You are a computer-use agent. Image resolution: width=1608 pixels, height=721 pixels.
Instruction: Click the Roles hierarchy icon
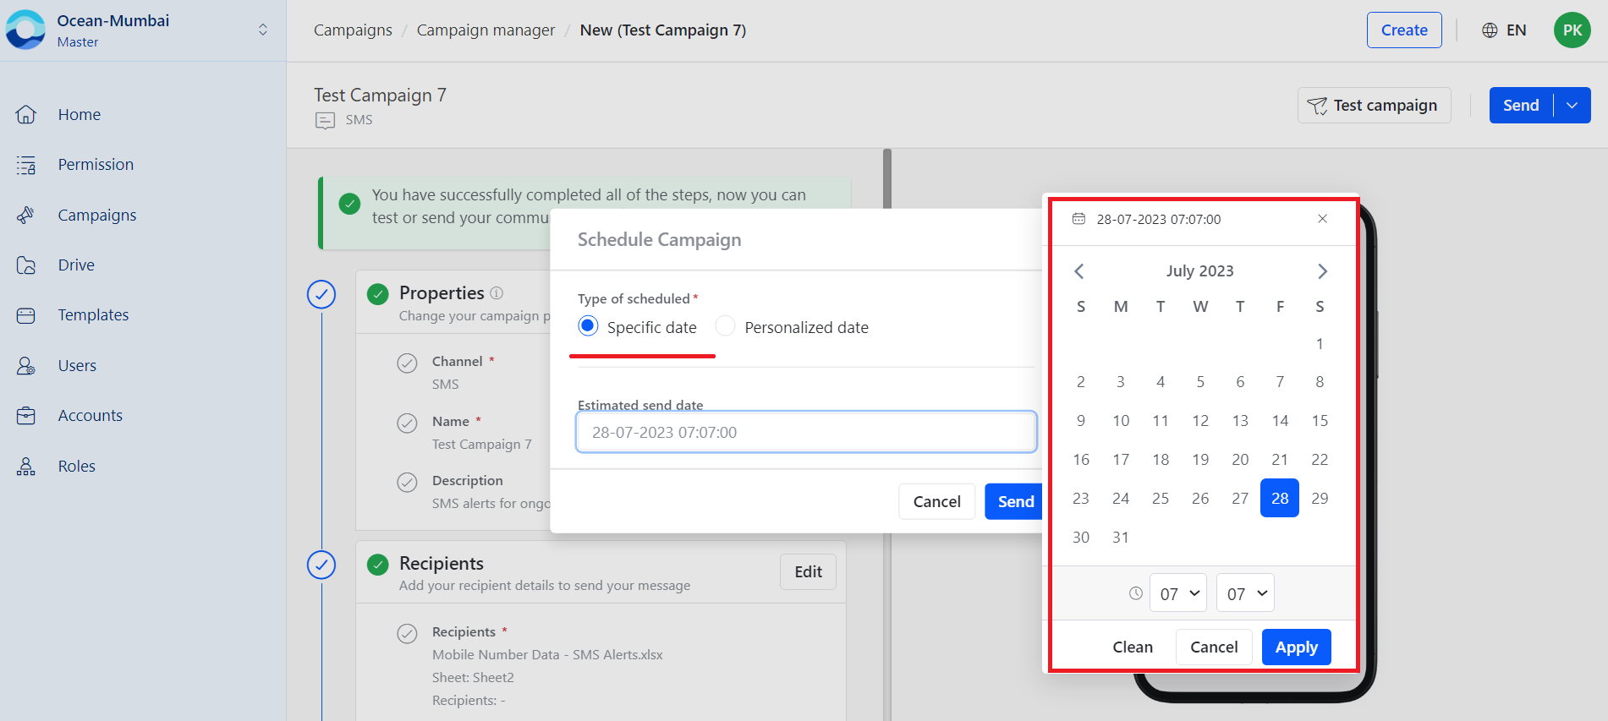[26, 467]
